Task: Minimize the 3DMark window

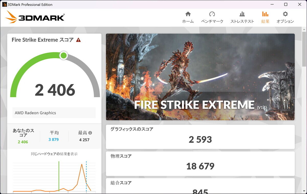Action: pyautogui.click(x=272, y=4)
